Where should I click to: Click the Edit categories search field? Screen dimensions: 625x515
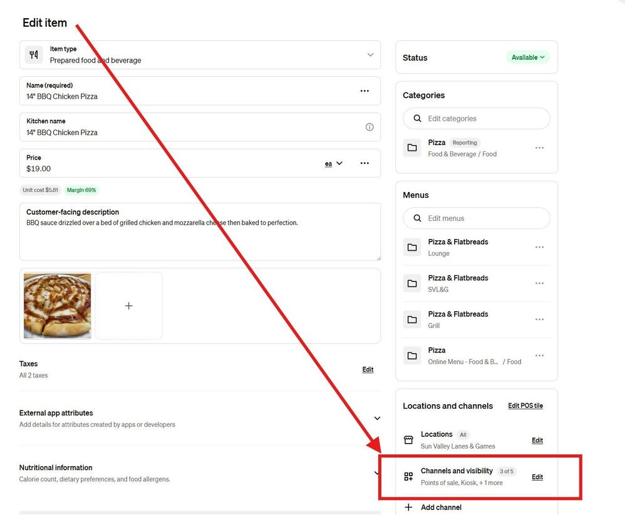(x=477, y=118)
